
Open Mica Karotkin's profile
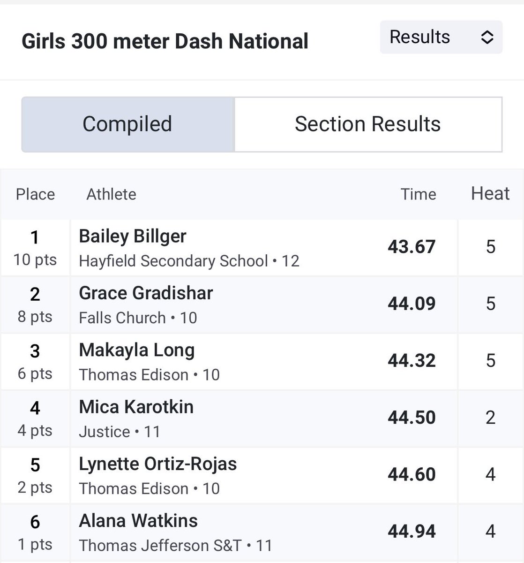pos(136,407)
